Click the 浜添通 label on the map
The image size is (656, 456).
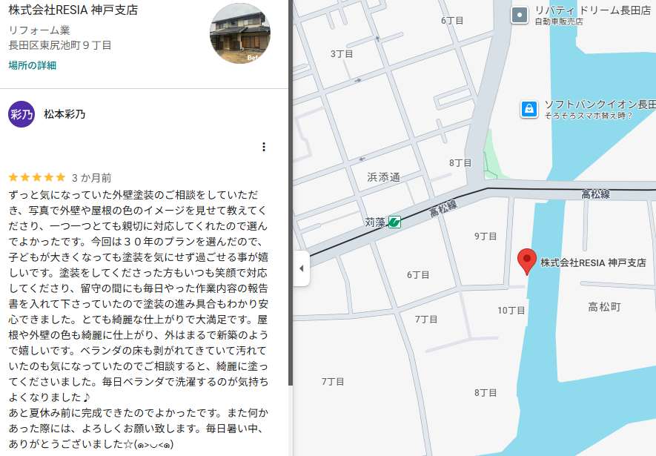[383, 177]
